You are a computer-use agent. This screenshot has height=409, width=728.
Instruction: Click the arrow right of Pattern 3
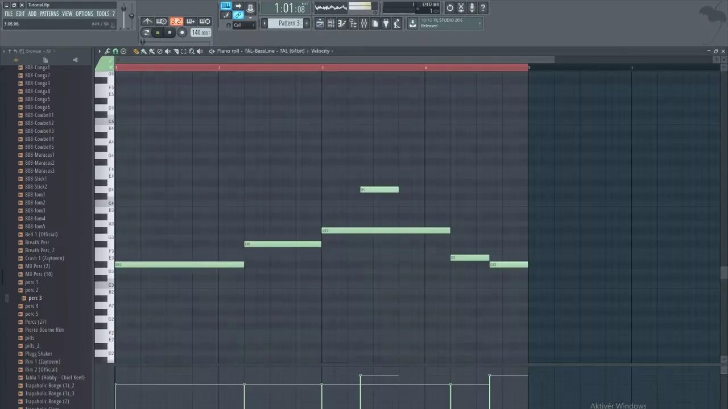(307, 23)
